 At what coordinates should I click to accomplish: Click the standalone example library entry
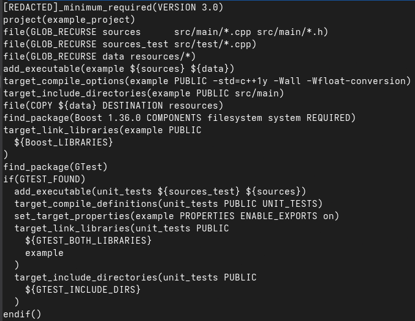pyautogui.click(x=44, y=253)
